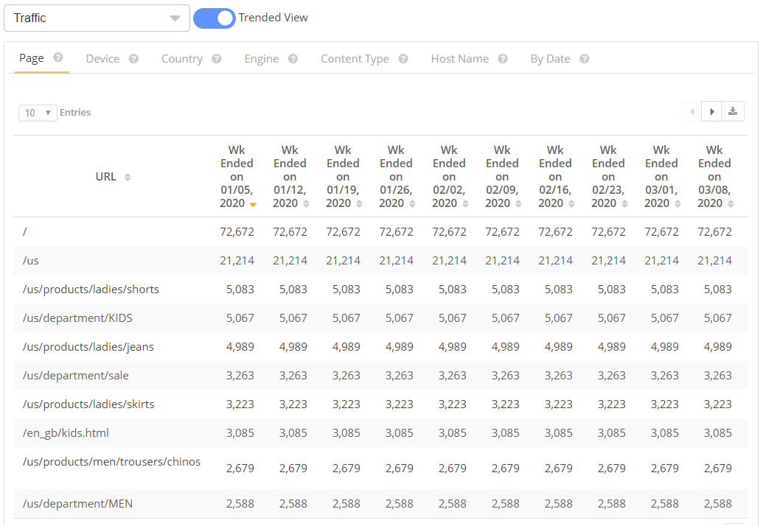Screen dimensions: 763x526
Task: Sort by week ended 02/16, 2020
Action: 571,204
